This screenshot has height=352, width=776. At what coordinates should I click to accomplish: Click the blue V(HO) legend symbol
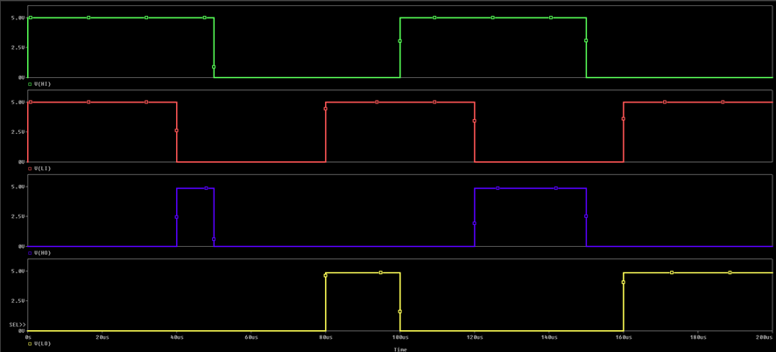[x=31, y=253]
